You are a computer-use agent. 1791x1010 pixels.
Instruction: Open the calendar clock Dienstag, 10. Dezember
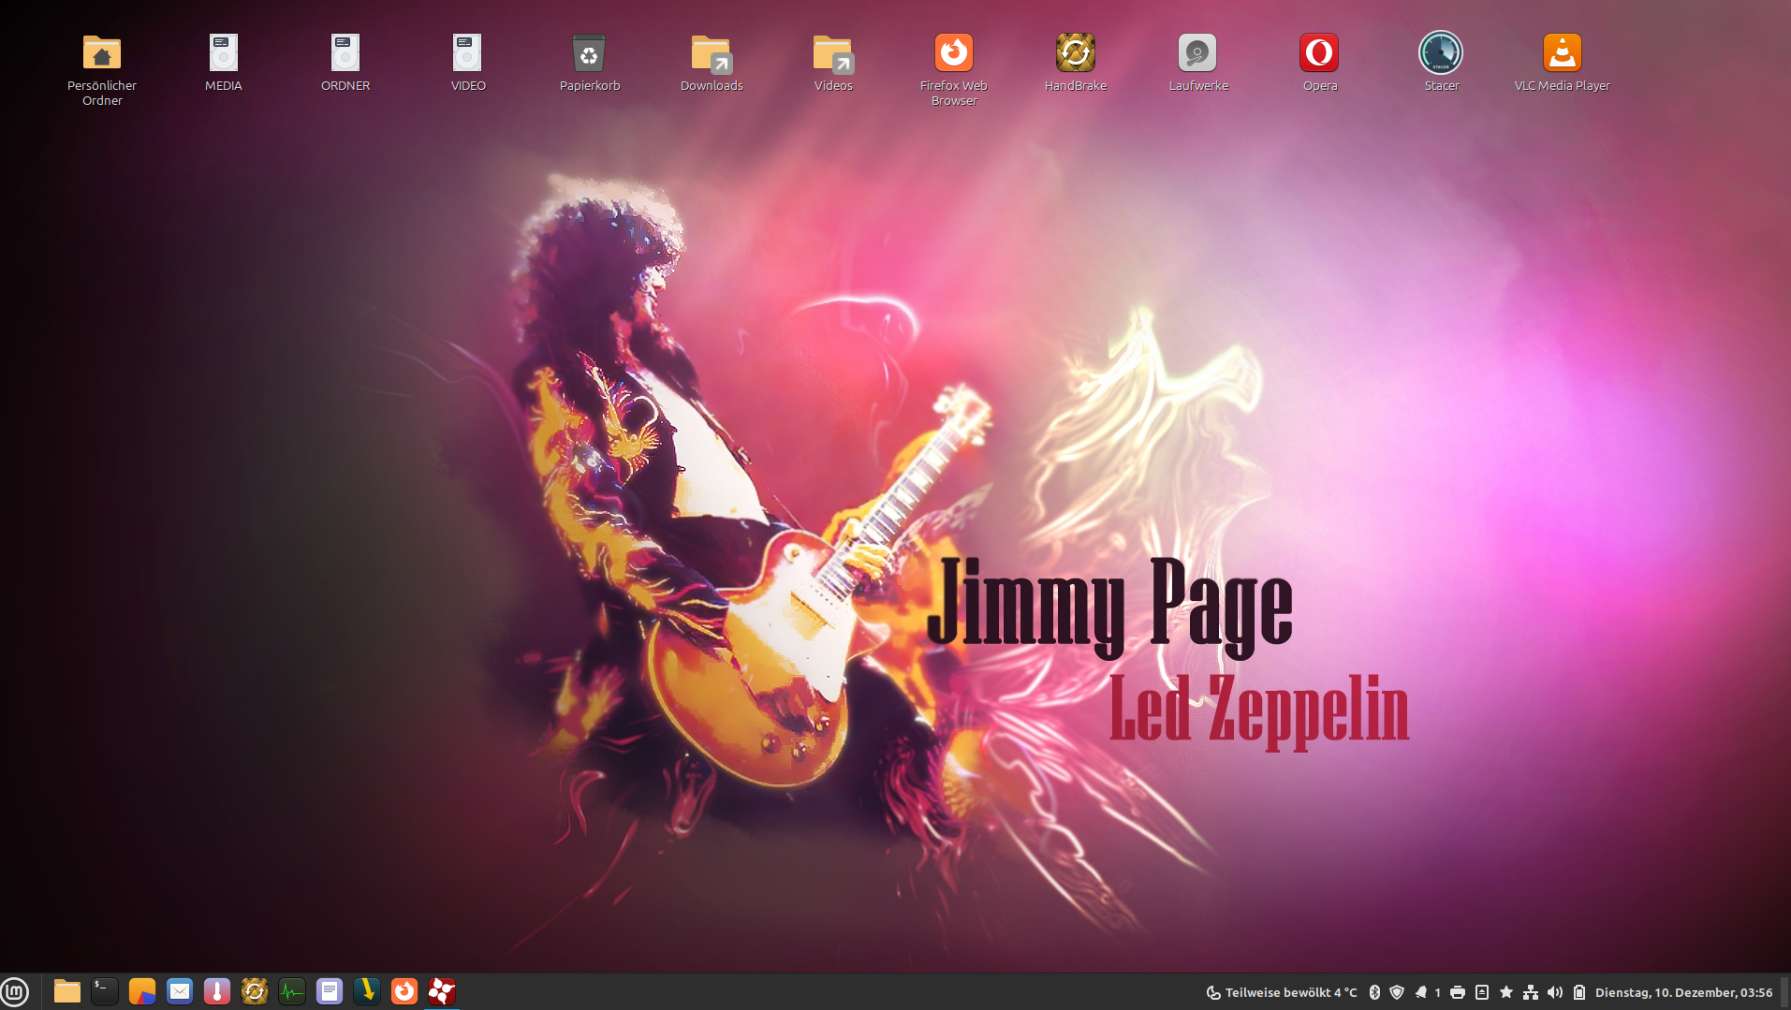pos(1683,992)
